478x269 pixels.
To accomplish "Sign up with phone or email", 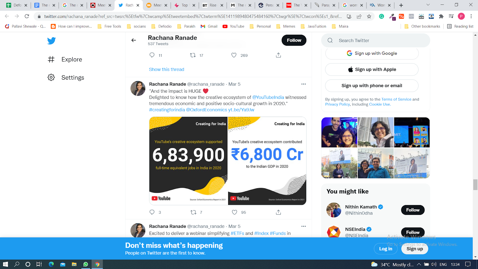I will tap(372, 85).
